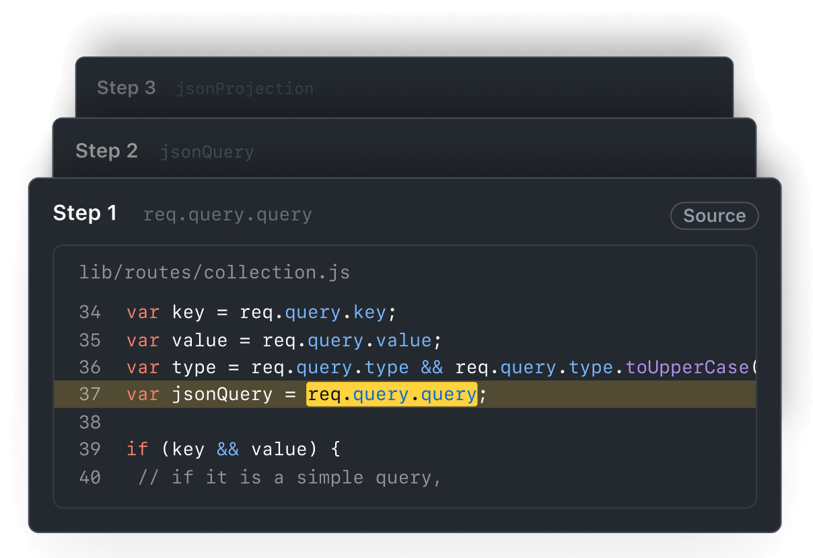
Task: Select the Step 1 label req.query.query
Action: 227,214
